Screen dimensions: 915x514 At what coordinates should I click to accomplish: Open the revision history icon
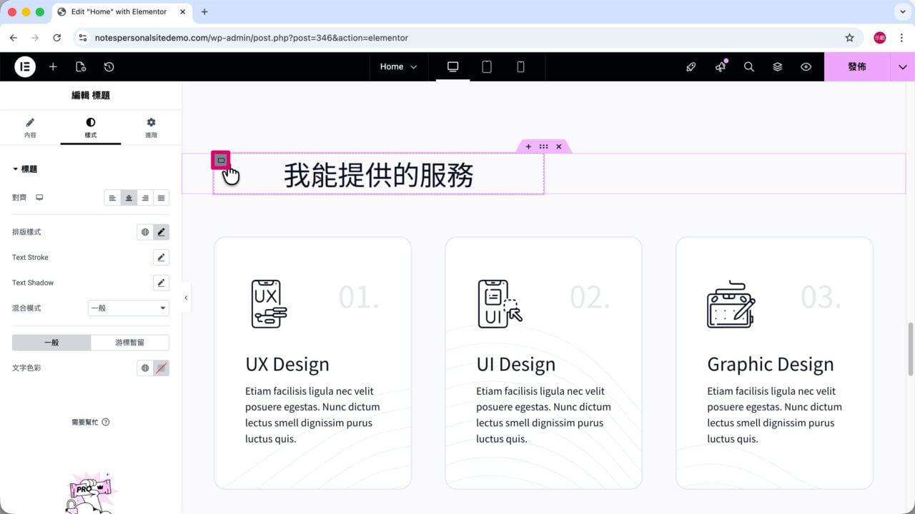coord(109,66)
